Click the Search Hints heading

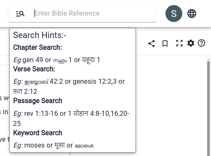pos(40,35)
